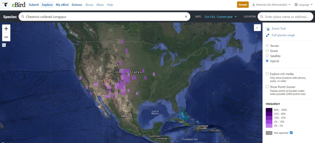Click the 40% - 100% frequency swatch
Viewport: 315px width, 143px height.
pyautogui.click(x=269, y=110)
